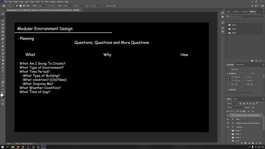Select the Move tool
Screen dimensions: 265x149
[3, 14]
